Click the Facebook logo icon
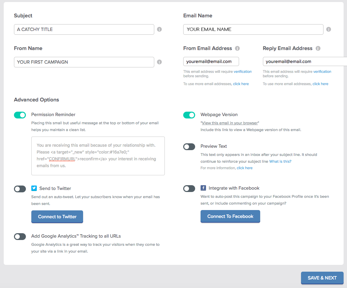Viewport: 347px width, 288px height. (203, 188)
